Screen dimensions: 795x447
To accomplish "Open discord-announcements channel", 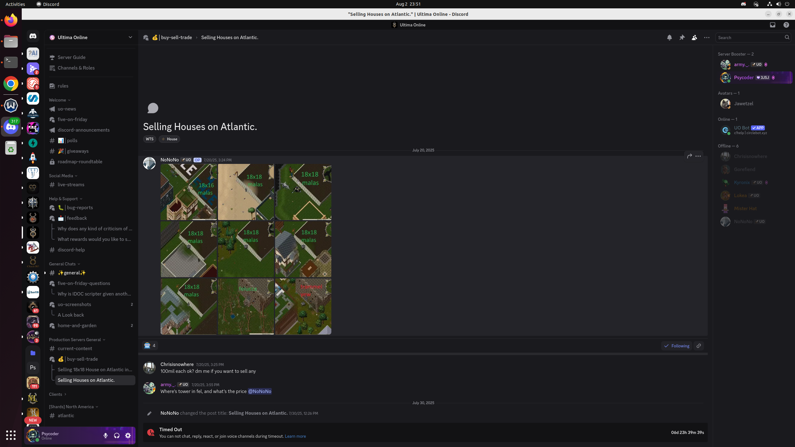I will [x=91, y=130].
